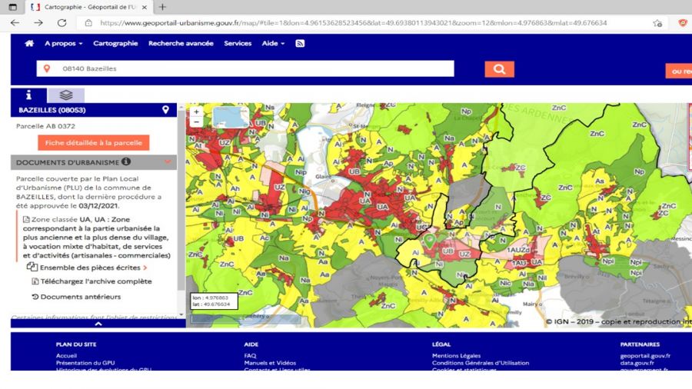Zoom in on the map
This screenshot has width=692, height=389.
196,112
